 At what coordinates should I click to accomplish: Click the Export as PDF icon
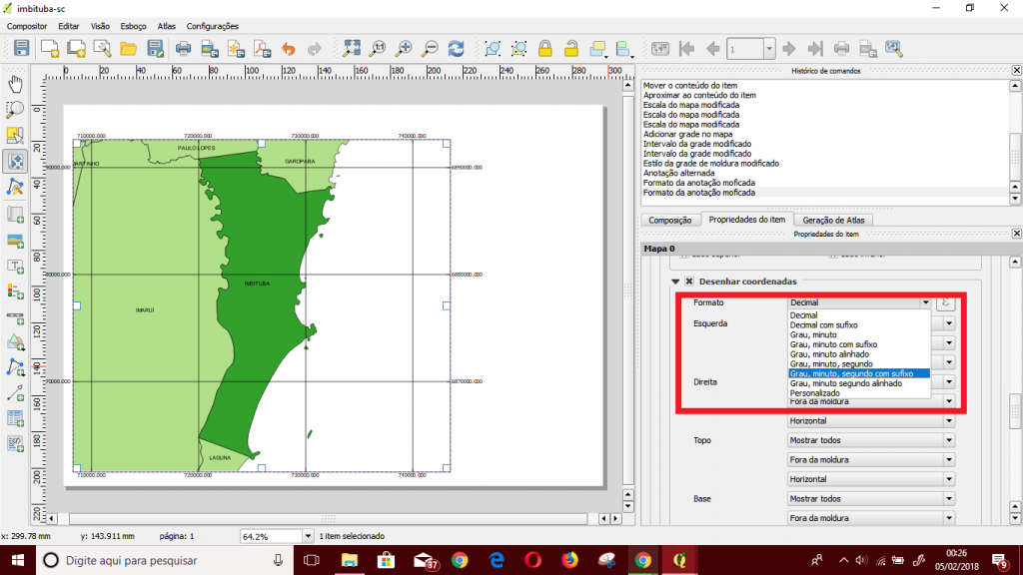262,48
